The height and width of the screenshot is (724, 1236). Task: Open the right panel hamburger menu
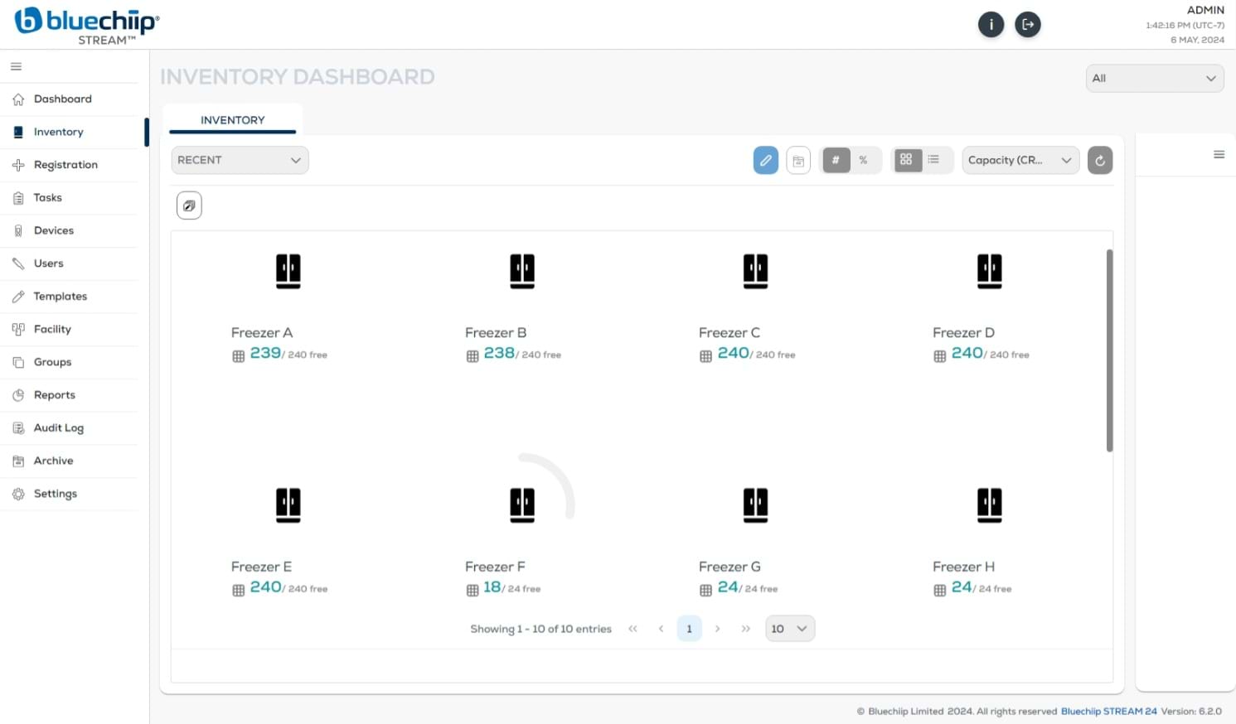1219,154
